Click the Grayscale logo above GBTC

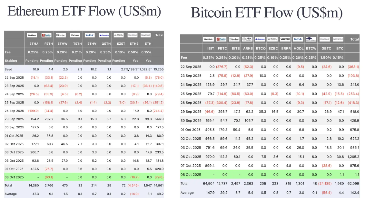point(324,39)
